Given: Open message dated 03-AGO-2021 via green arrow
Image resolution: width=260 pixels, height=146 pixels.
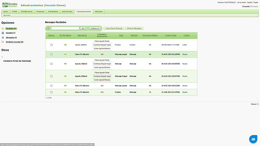Looking at the screenshot, I should 65,86.
